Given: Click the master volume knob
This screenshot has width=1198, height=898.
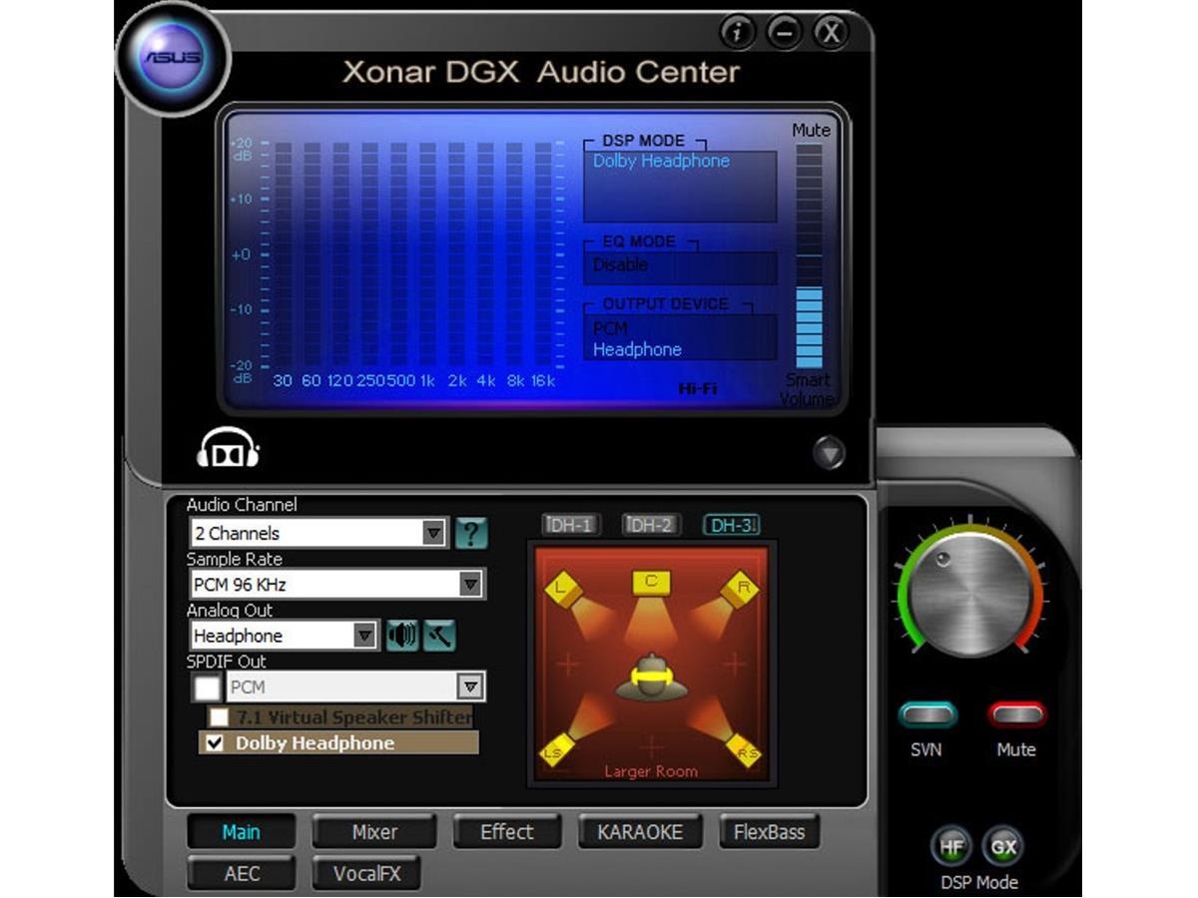Looking at the screenshot, I should coord(968,595).
